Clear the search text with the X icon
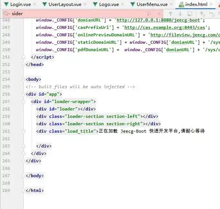This screenshot has height=209, width=220. (159, 14)
